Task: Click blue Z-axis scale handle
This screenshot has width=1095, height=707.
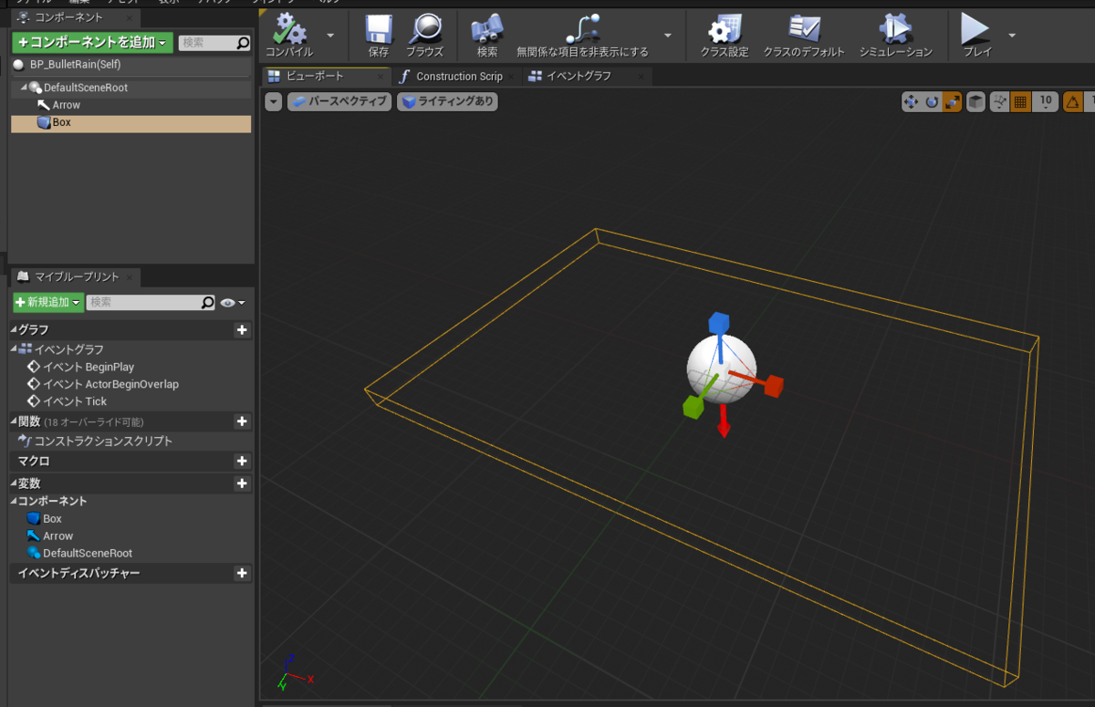Action: [x=719, y=323]
